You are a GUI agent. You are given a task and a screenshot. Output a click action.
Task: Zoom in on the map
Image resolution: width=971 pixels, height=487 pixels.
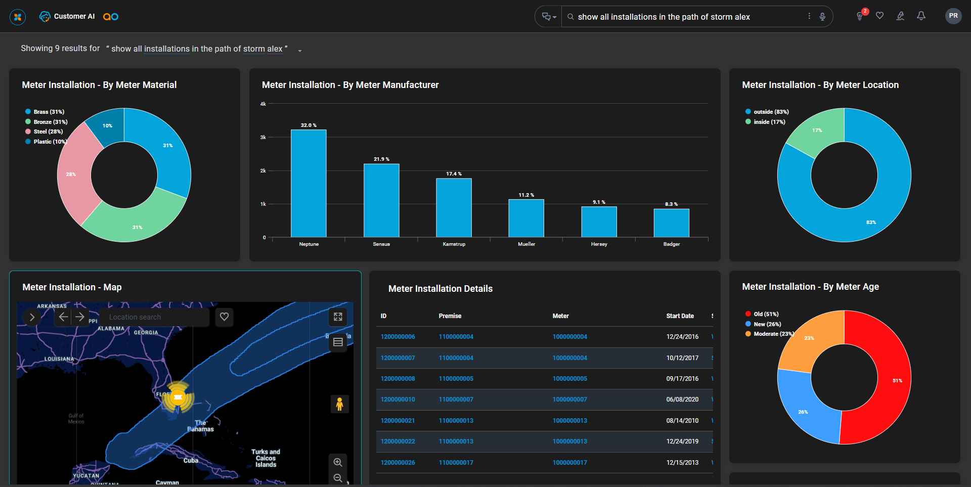pos(338,462)
